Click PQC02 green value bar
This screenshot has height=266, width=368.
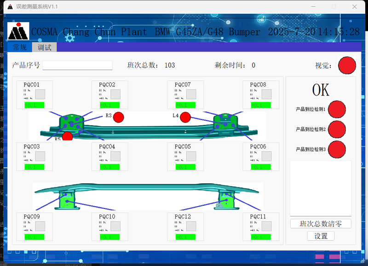[x=110, y=105]
